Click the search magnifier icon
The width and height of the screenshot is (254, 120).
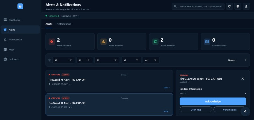point(175,6)
